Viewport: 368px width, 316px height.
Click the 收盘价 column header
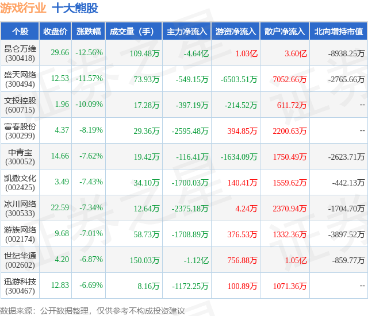pos(55,31)
